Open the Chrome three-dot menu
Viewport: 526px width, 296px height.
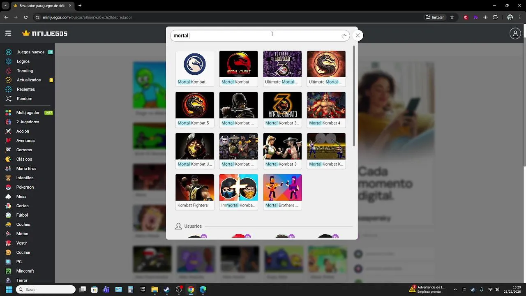(520, 17)
